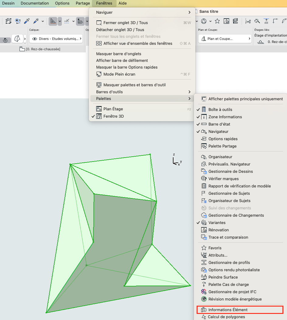
Task: Open the Documentation menu
Action: 35,3
